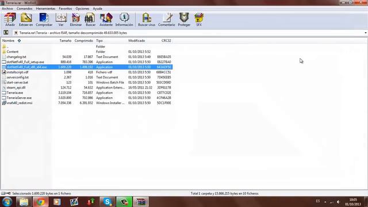The height and width of the screenshot is (207, 368).
Task: Select the parent '..' folder row
Action: (x=87, y=47)
